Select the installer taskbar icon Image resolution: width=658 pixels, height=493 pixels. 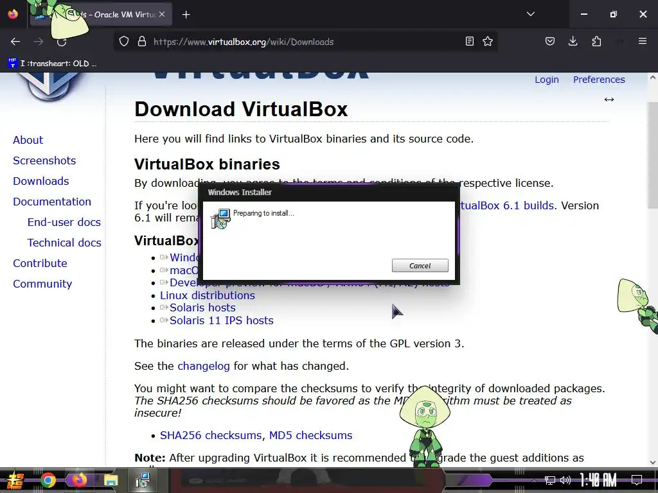tap(143, 480)
